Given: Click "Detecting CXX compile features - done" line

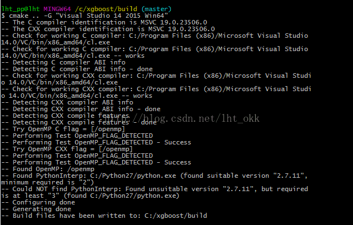Looking at the screenshot, I should 79,122.
